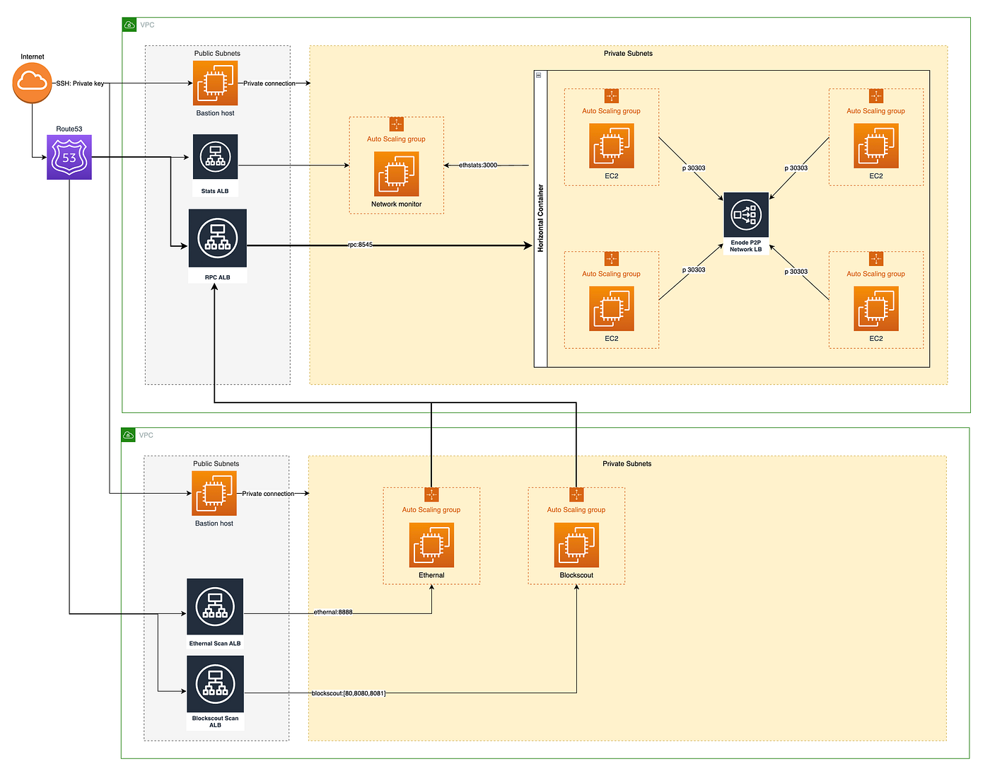Screen dimensions: 990x776
Task: Click the Network monitor EC2 instance icon
Action: [396, 174]
